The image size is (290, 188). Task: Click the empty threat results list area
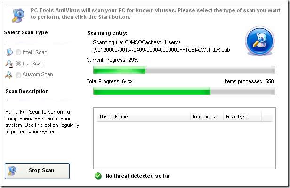[185, 145]
